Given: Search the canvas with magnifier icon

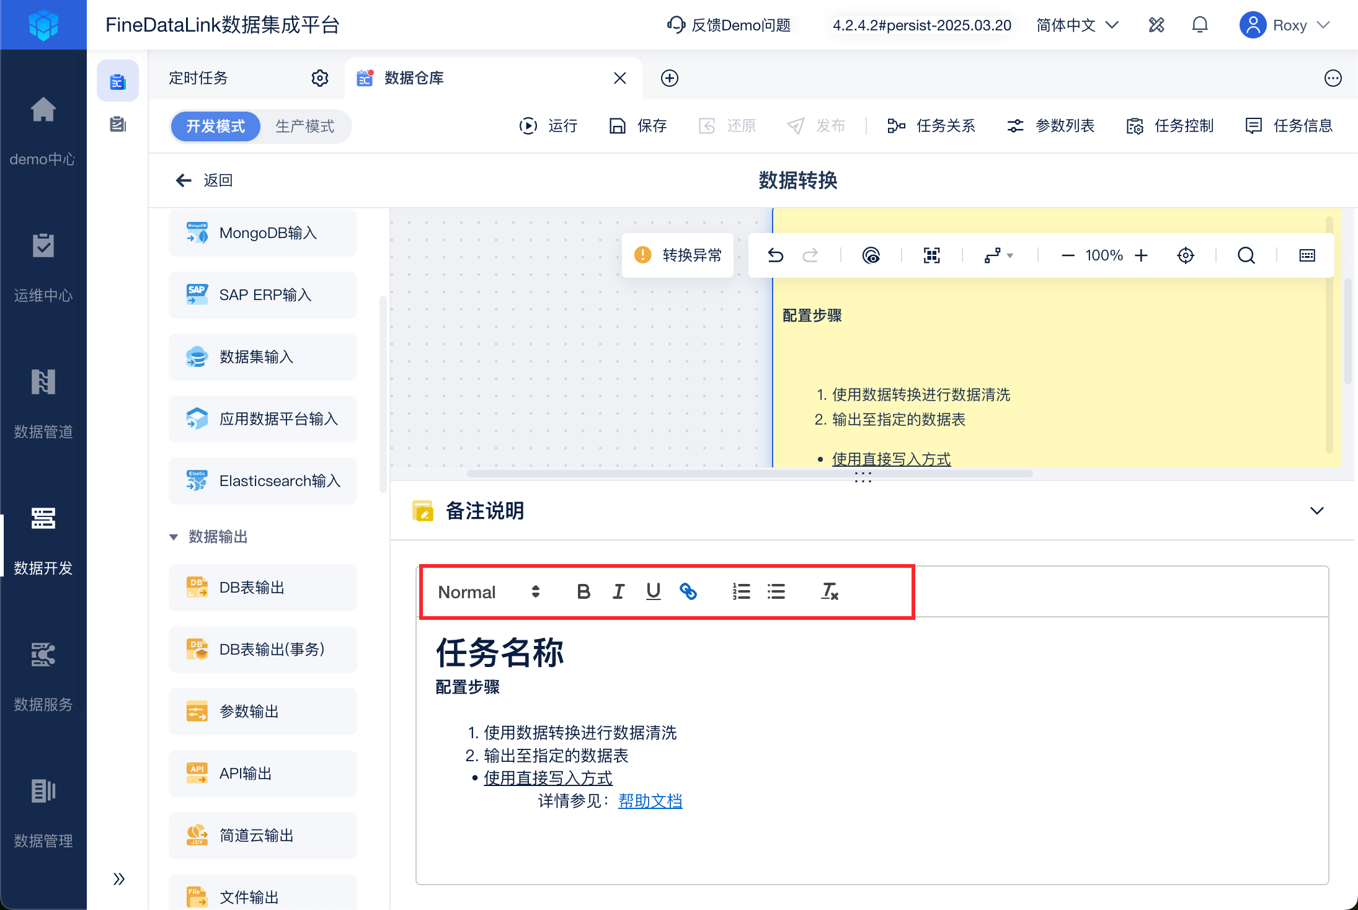Looking at the screenshot, I should point(1246,255).
